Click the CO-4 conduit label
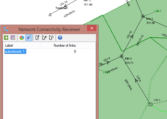 107,59
